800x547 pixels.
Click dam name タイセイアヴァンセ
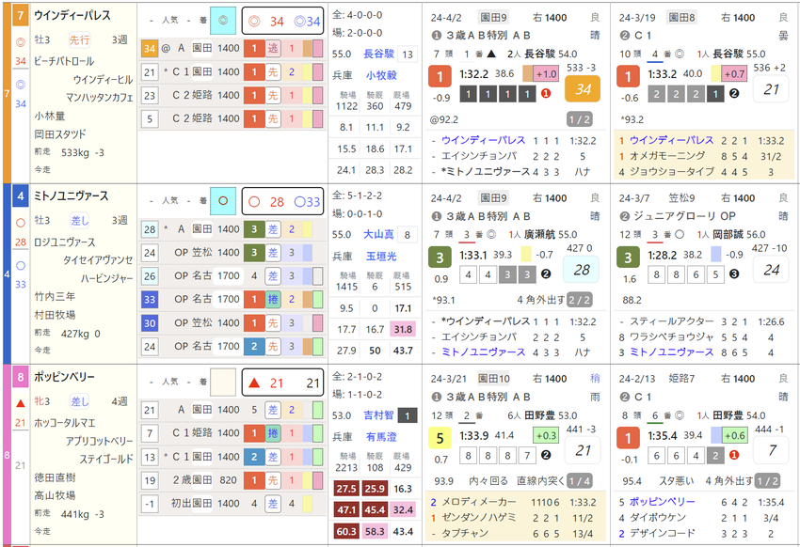coord(98,260)
